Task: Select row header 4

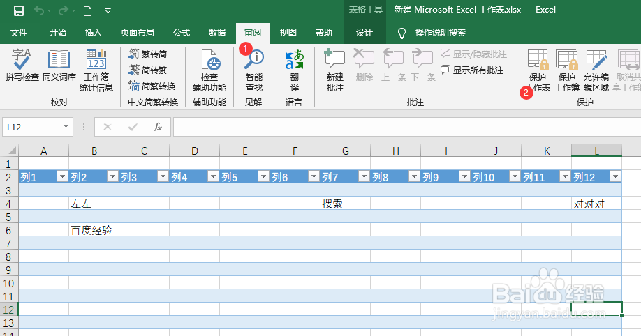Action: tap(9, 204)
